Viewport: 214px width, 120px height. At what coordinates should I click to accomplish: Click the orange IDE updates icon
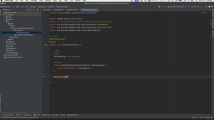click(x=209, y=7)
